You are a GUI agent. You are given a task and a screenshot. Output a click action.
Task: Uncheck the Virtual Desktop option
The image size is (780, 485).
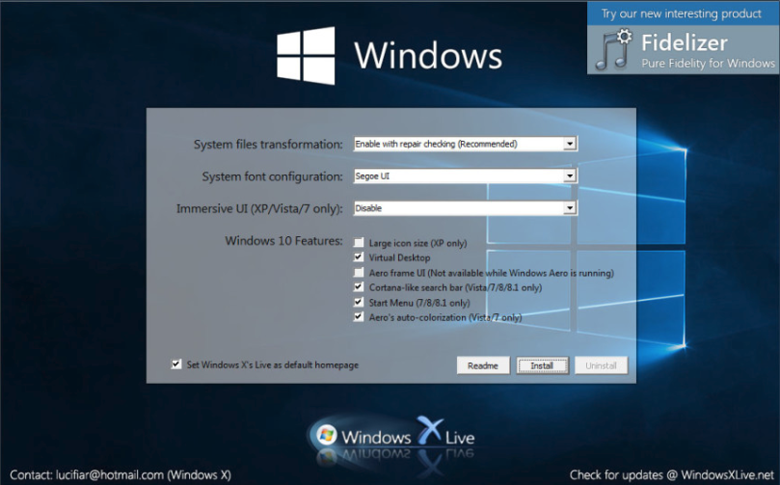(360, 257)
